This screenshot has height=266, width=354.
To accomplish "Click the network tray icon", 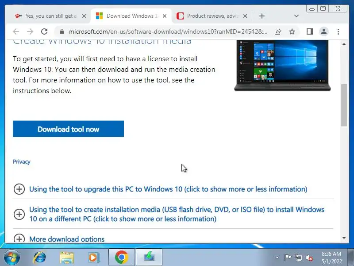I will tap(298, 258).
